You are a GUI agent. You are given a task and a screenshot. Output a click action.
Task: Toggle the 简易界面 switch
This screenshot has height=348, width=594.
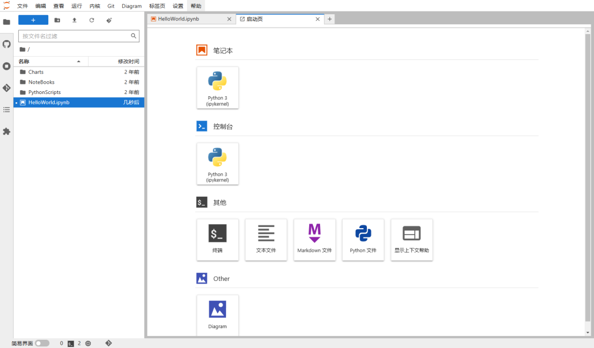pyautogui.click(x=42, y=343)
